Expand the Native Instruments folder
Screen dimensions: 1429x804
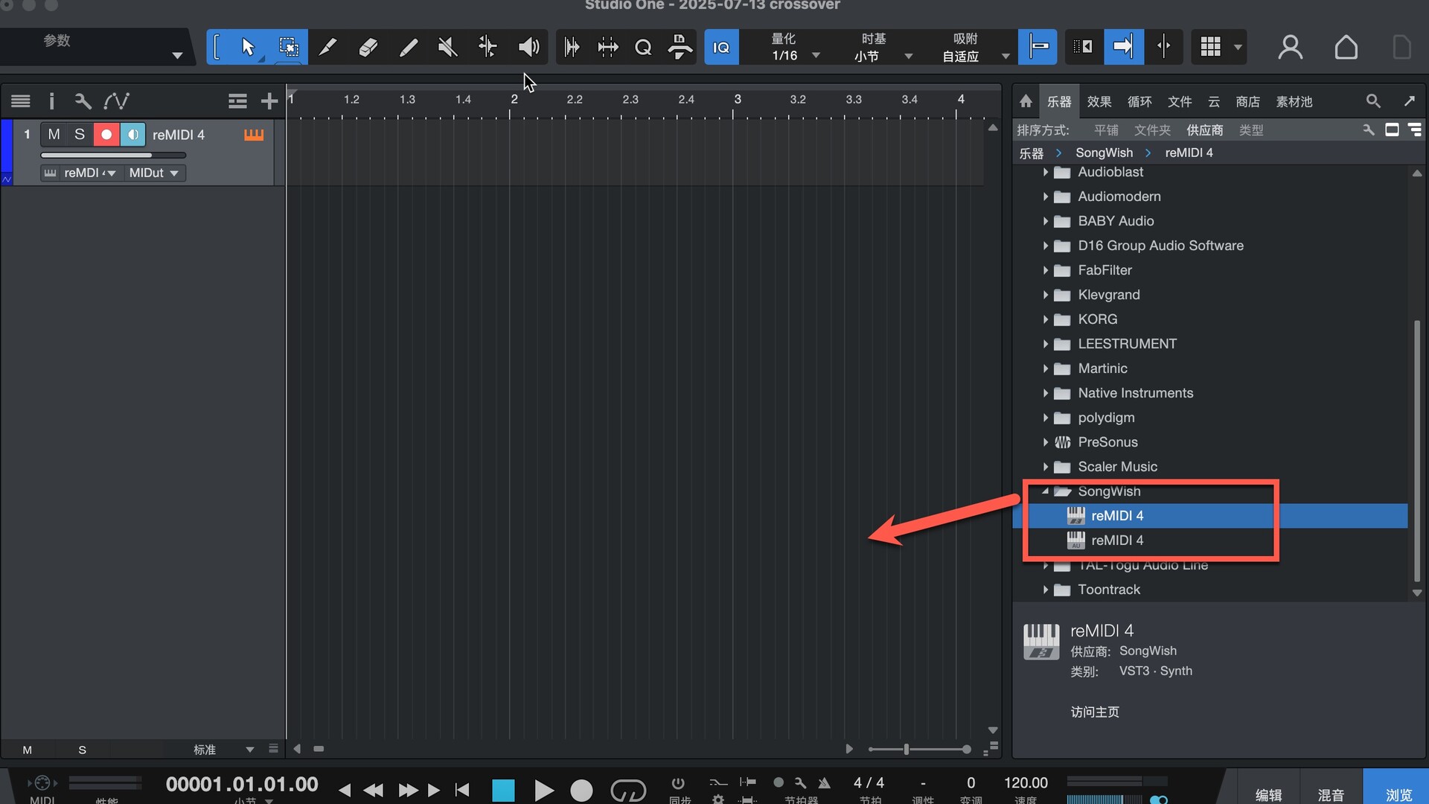point(1045,393)
